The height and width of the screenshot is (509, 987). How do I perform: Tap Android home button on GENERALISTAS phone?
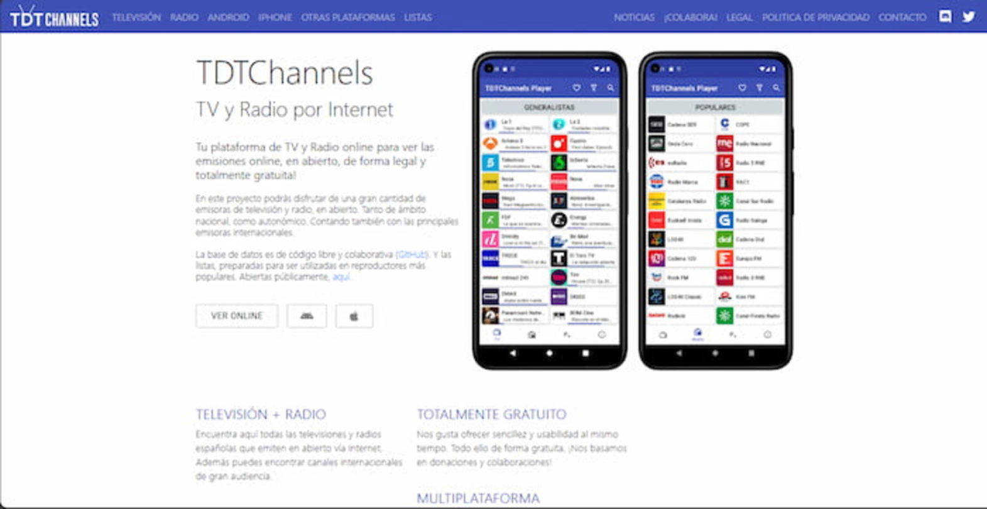coord(549,353)
